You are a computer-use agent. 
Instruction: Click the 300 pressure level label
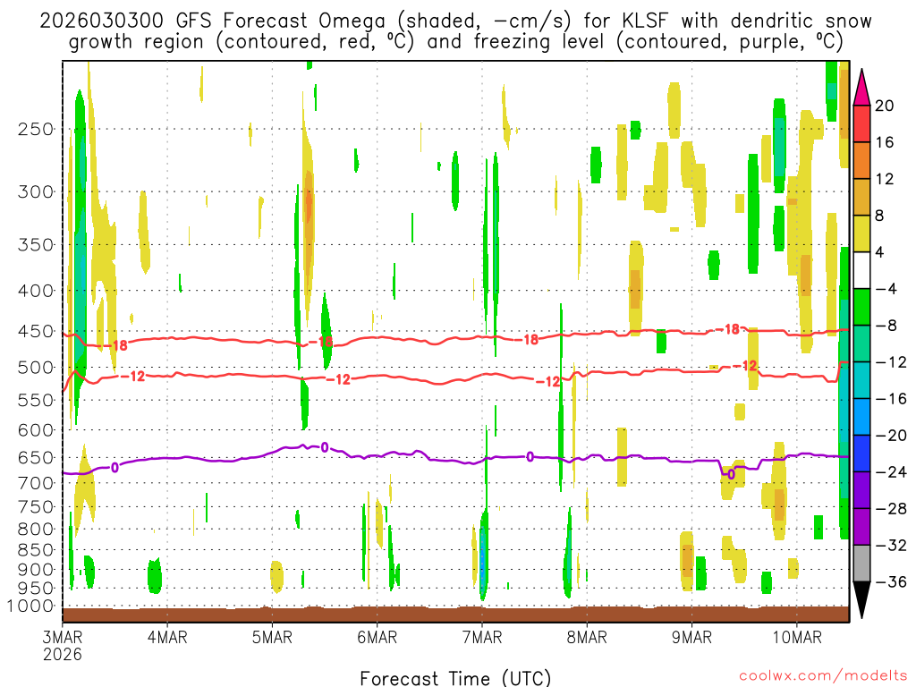pyautogui.click(x=36, y=191)
